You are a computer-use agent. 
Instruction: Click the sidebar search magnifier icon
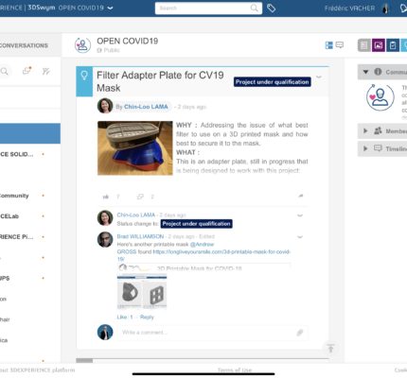click(x=5, y=71)
